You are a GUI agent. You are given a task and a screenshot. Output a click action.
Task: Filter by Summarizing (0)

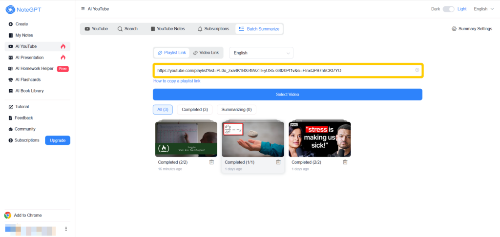pos(237,110)
